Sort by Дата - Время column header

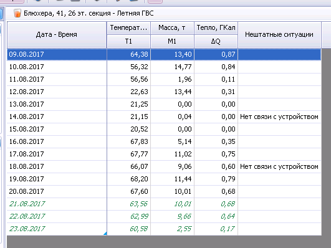57,35
